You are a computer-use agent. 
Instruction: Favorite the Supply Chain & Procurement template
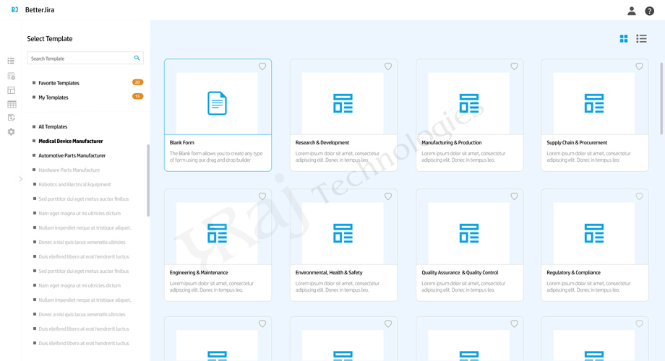tap(639, 66)
